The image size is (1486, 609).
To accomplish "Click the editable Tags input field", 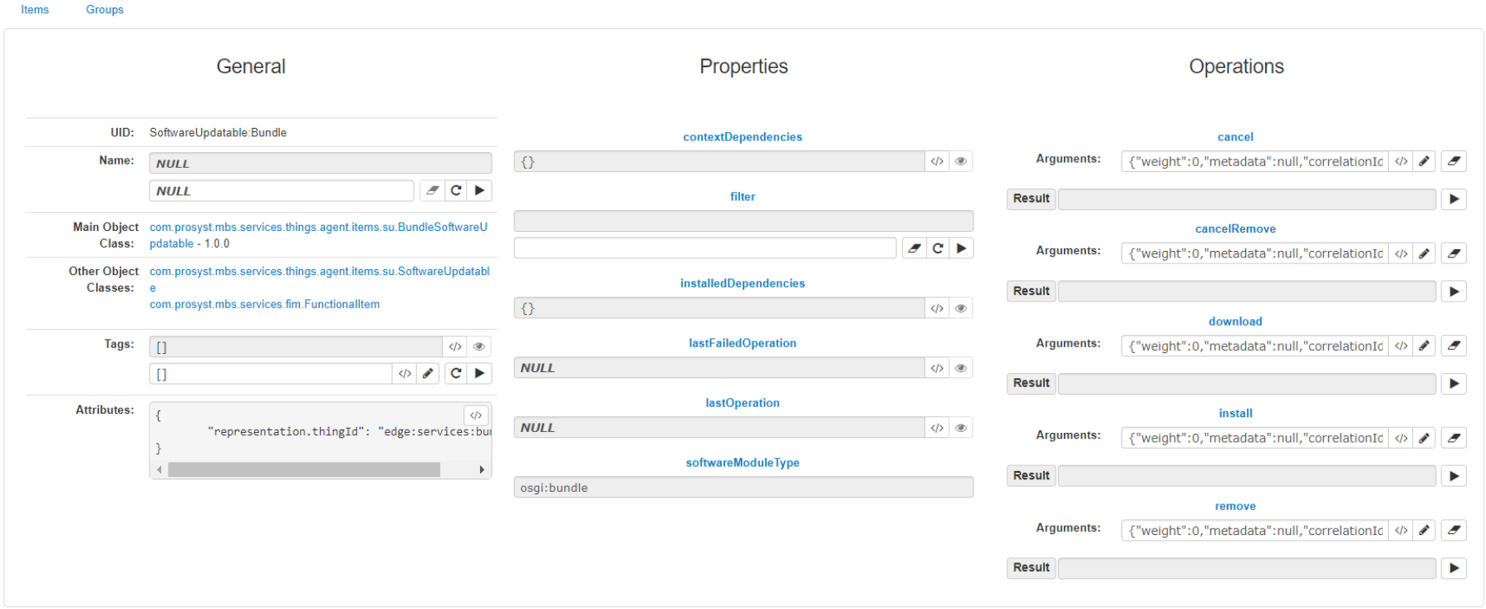I will pyautogui.click(x=271, y=373).
